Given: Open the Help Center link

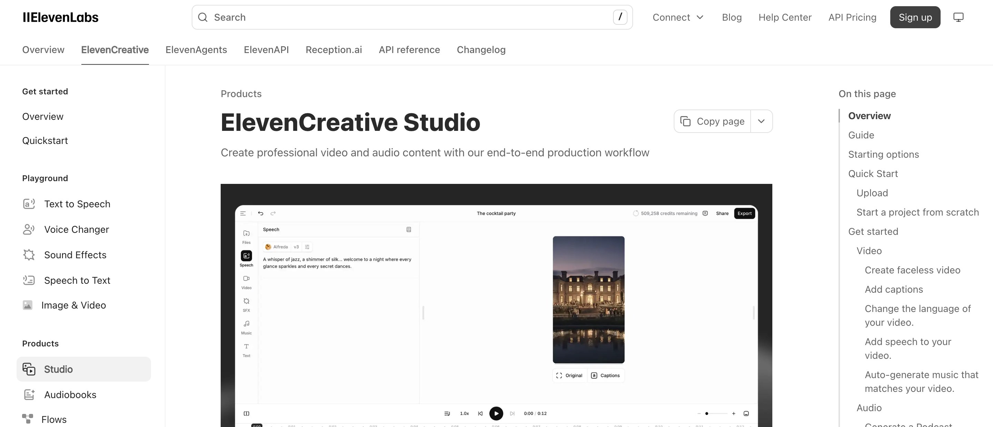Looking at the screenshot, I should [785, 17].
